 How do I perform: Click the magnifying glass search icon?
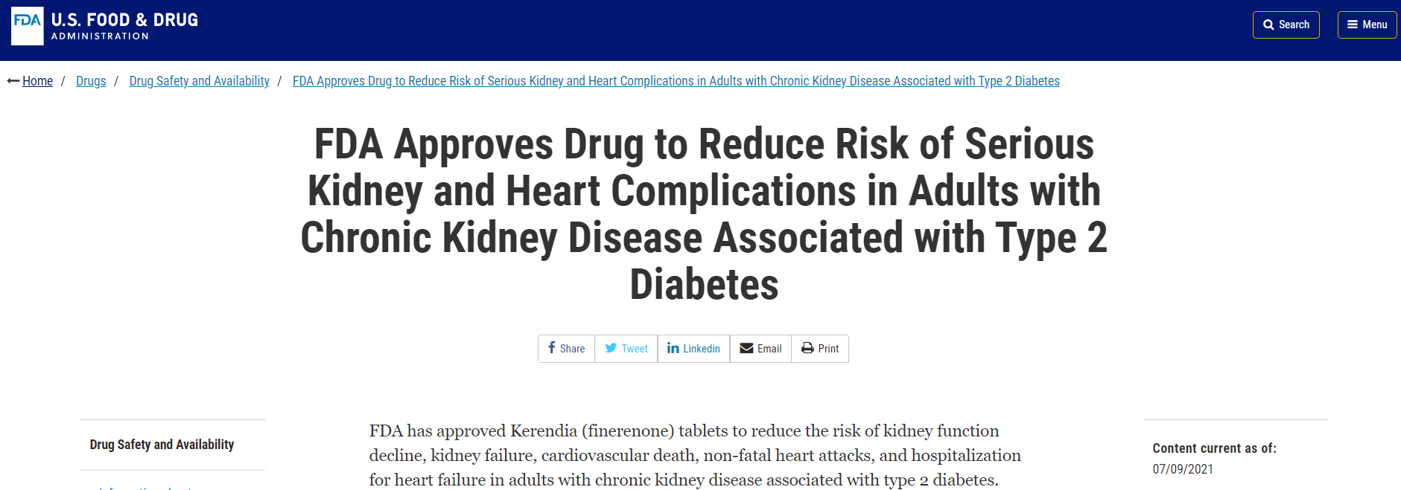tap(1268, 25)
